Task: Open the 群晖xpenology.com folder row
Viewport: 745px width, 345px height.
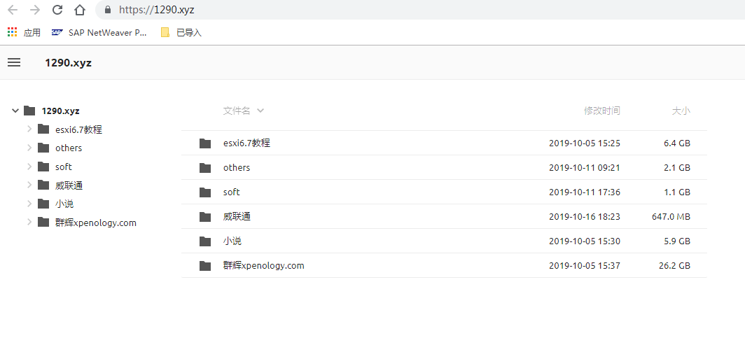Action: tap(263, 266)
